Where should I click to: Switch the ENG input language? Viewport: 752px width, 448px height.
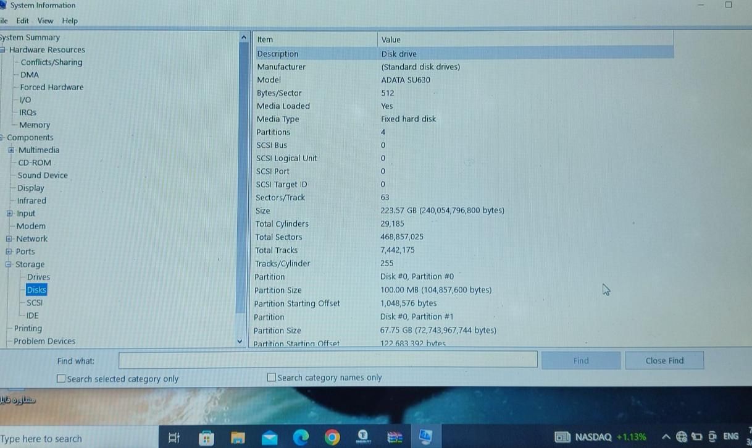731,436
